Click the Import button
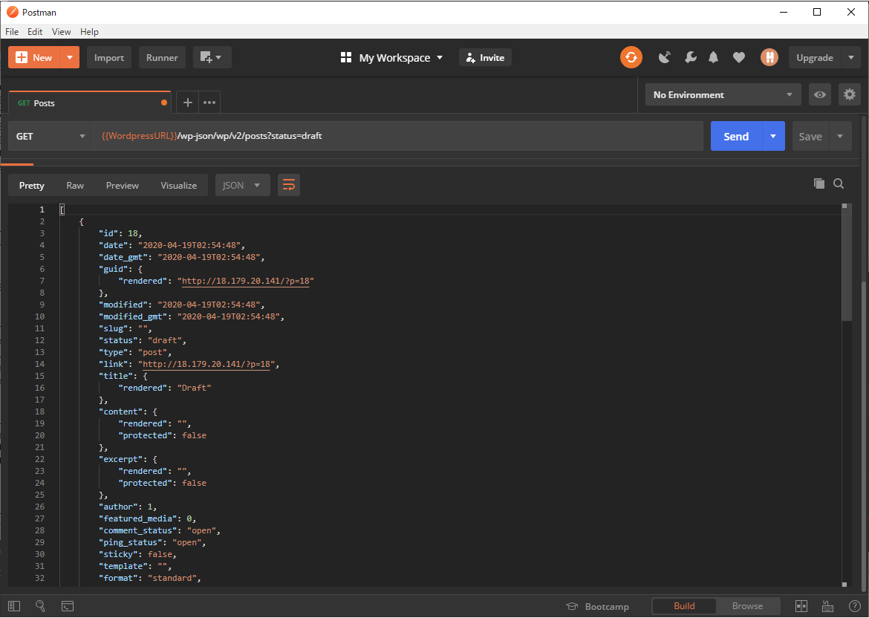 coord(109,58)
